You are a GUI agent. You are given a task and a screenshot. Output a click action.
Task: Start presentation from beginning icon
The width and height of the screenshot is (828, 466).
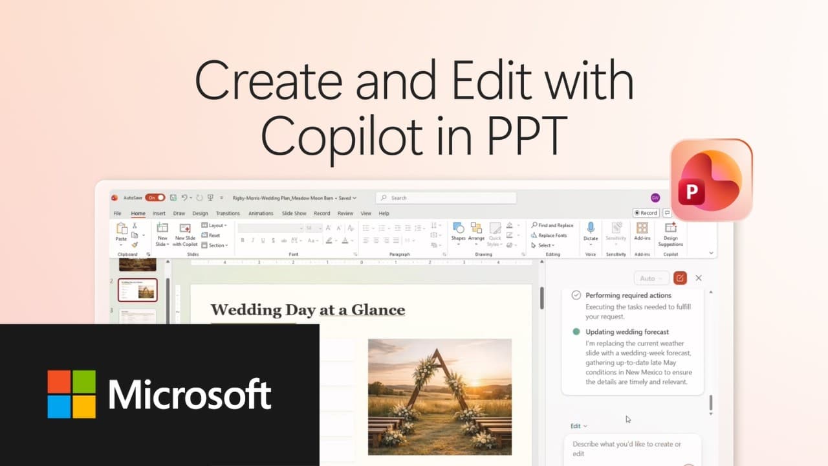[210, 197]
